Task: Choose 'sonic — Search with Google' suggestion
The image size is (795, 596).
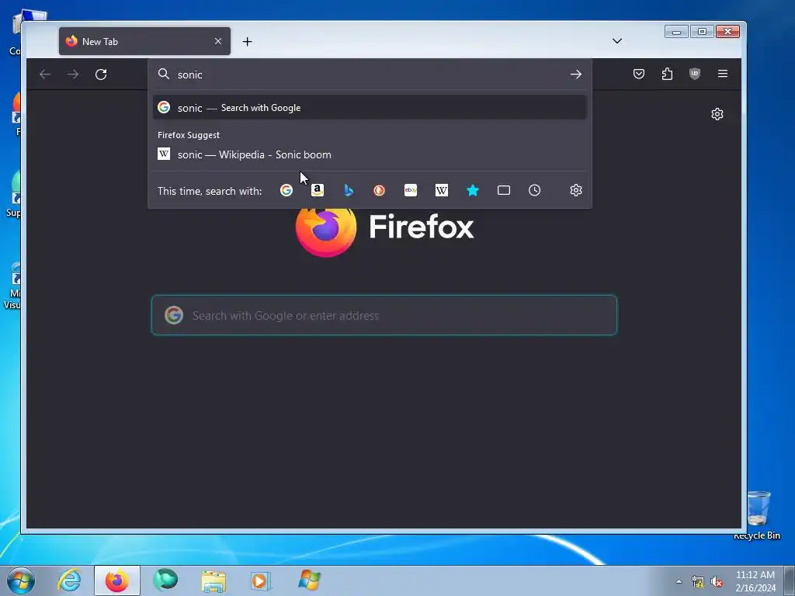Action: pyautogui.click(x=370, y=107)
